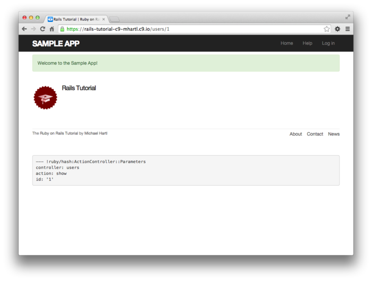
Task: Open Help in the navbar
Action: click(307, 44)
